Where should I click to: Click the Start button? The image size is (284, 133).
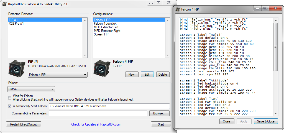click(161, 124)
